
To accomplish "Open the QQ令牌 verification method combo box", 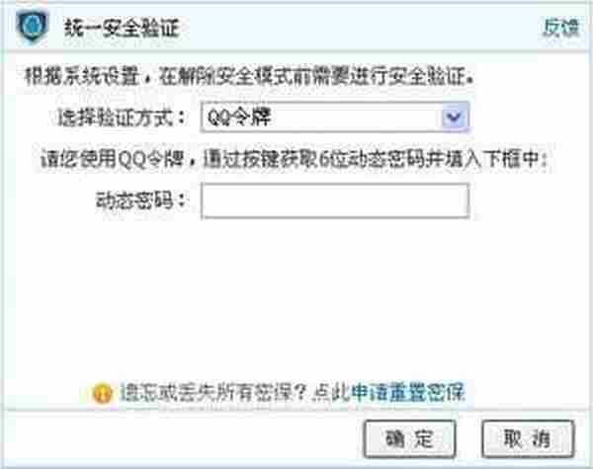I will point(335,117).
